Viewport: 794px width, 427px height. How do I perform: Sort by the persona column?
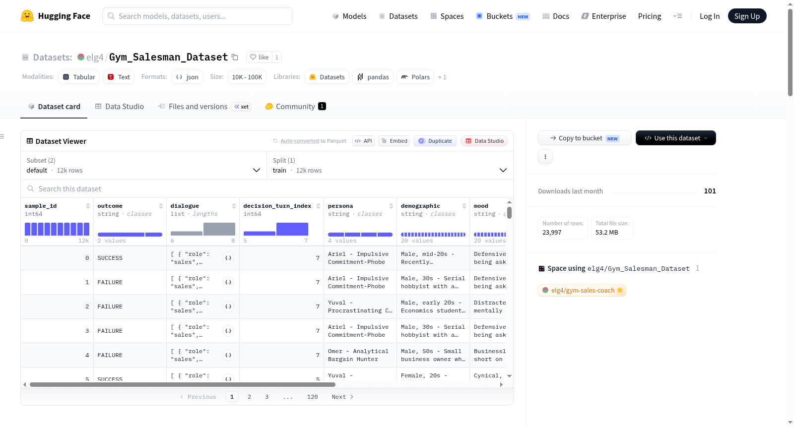[x=391, y=206]
